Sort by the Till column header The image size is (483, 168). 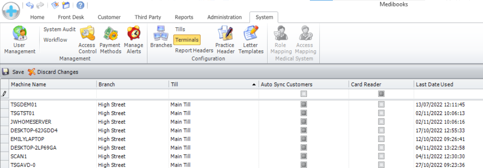(213, 84)
